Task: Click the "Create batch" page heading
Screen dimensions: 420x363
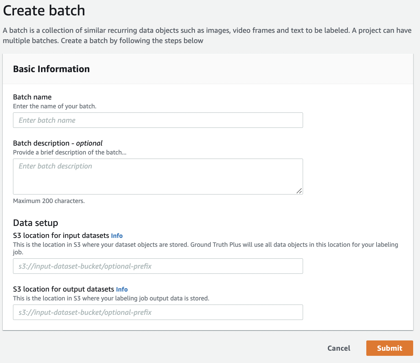Action: pos(44,11)
